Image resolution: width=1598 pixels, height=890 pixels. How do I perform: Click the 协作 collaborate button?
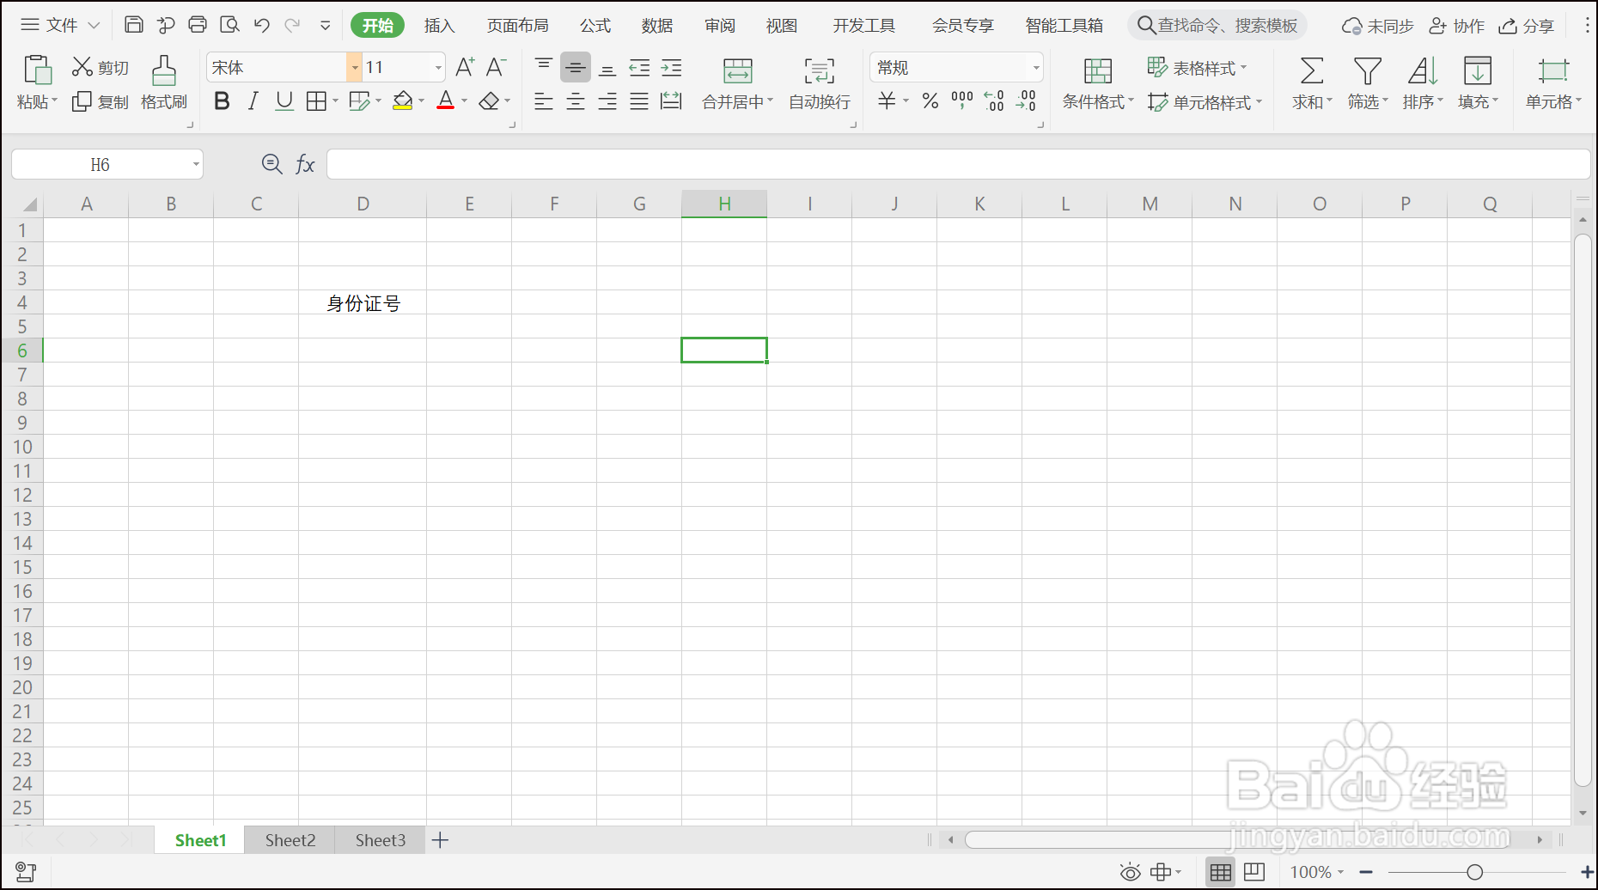(x=1457, y=27)
